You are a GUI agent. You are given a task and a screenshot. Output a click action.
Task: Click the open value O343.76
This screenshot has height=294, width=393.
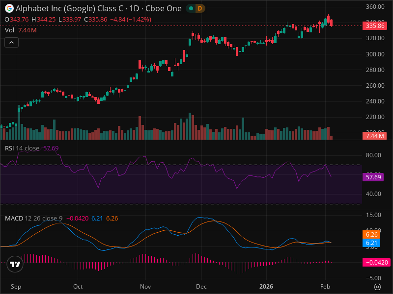pyautogui.click(x=17, y=20)
